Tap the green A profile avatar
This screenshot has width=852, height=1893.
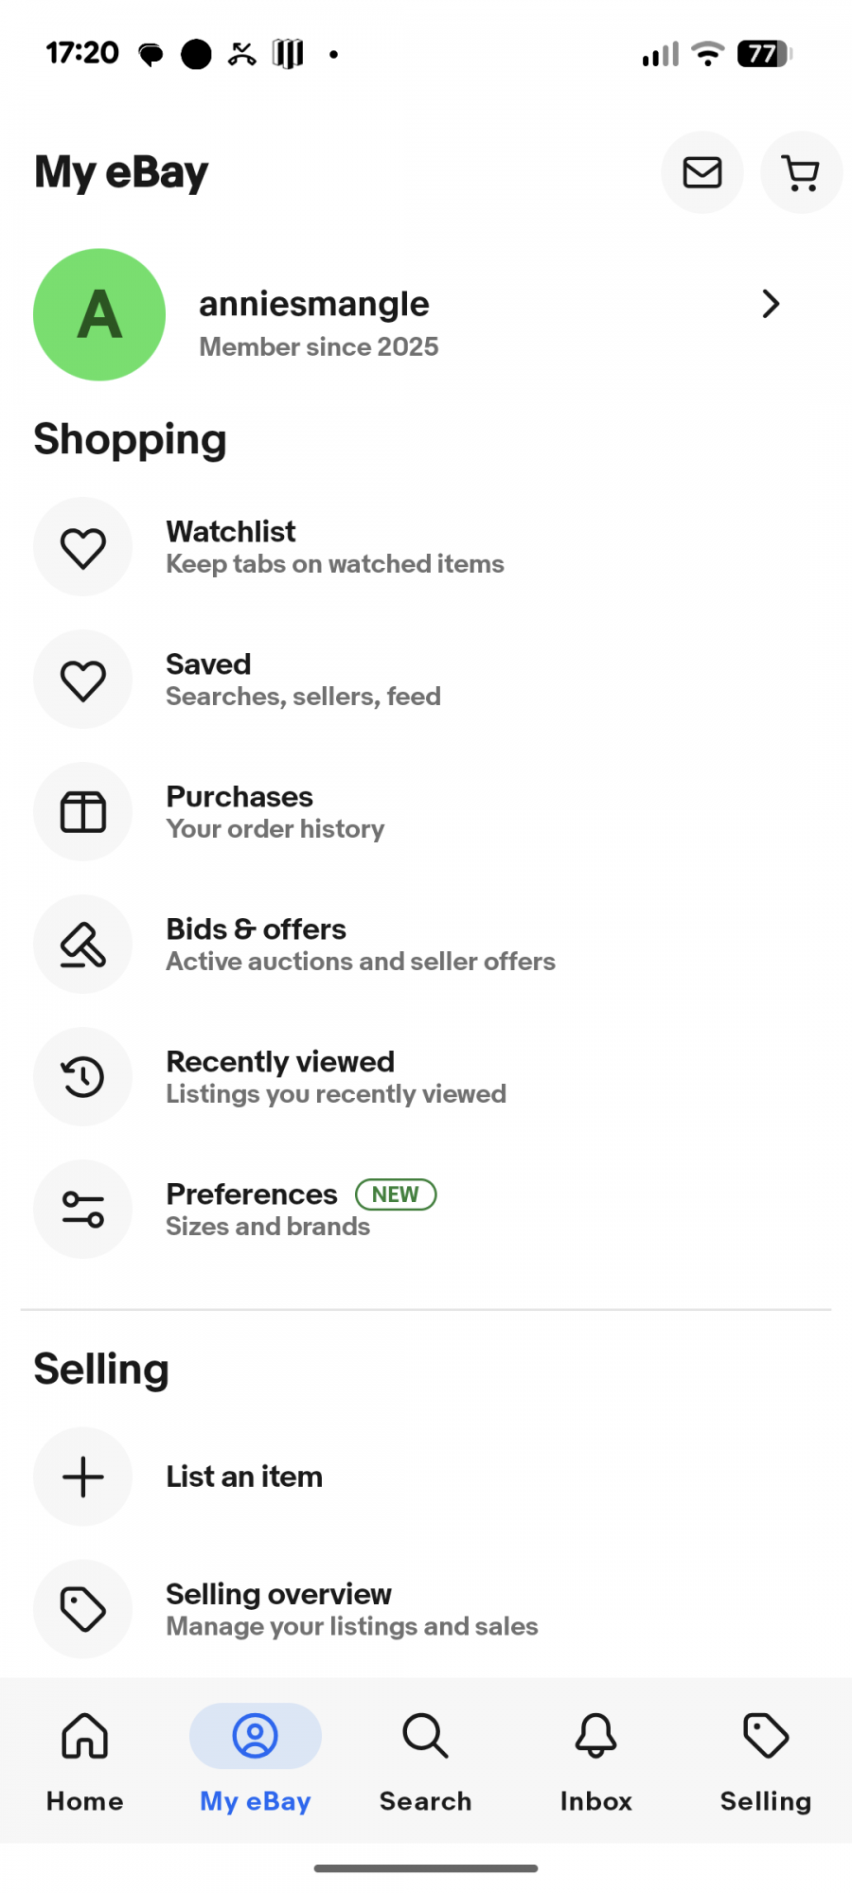click(x=99, y=315)
